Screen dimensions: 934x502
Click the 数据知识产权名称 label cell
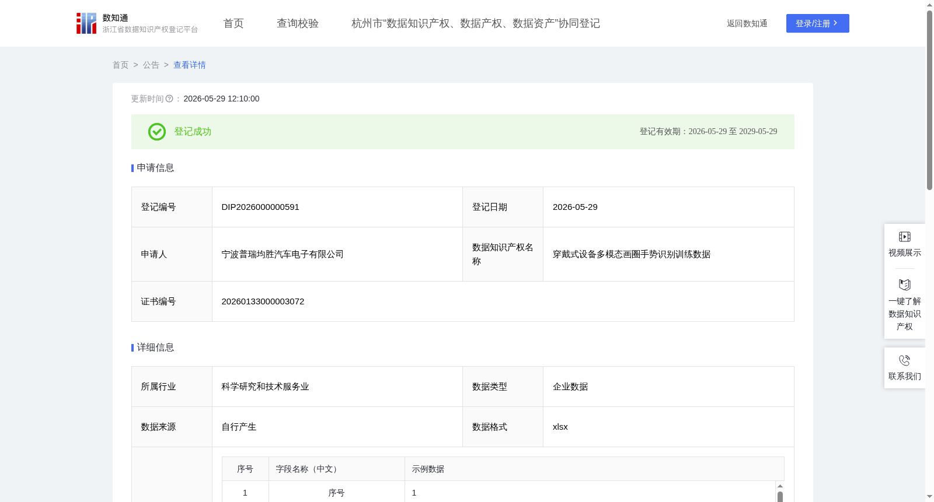point(503,254)
